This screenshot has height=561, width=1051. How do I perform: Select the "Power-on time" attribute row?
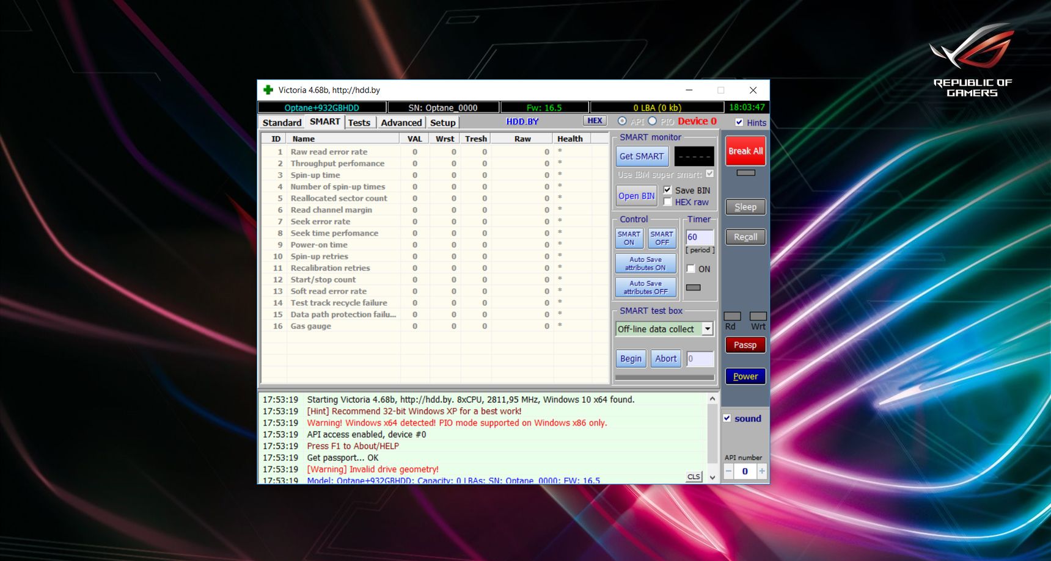(x=434, y=245)
